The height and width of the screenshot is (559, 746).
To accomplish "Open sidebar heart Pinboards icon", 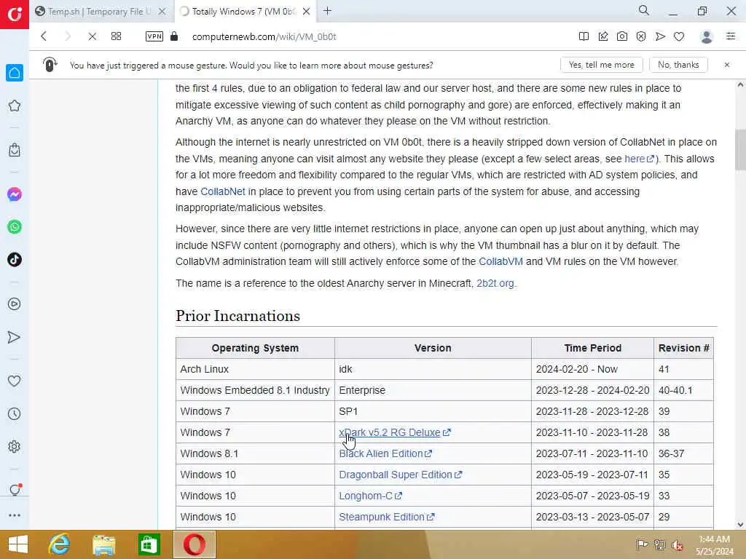I will pyautogui.click(x=15, y=381).
